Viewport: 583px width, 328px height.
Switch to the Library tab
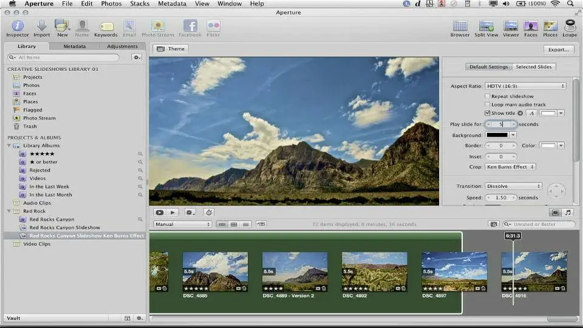[27, 47]
